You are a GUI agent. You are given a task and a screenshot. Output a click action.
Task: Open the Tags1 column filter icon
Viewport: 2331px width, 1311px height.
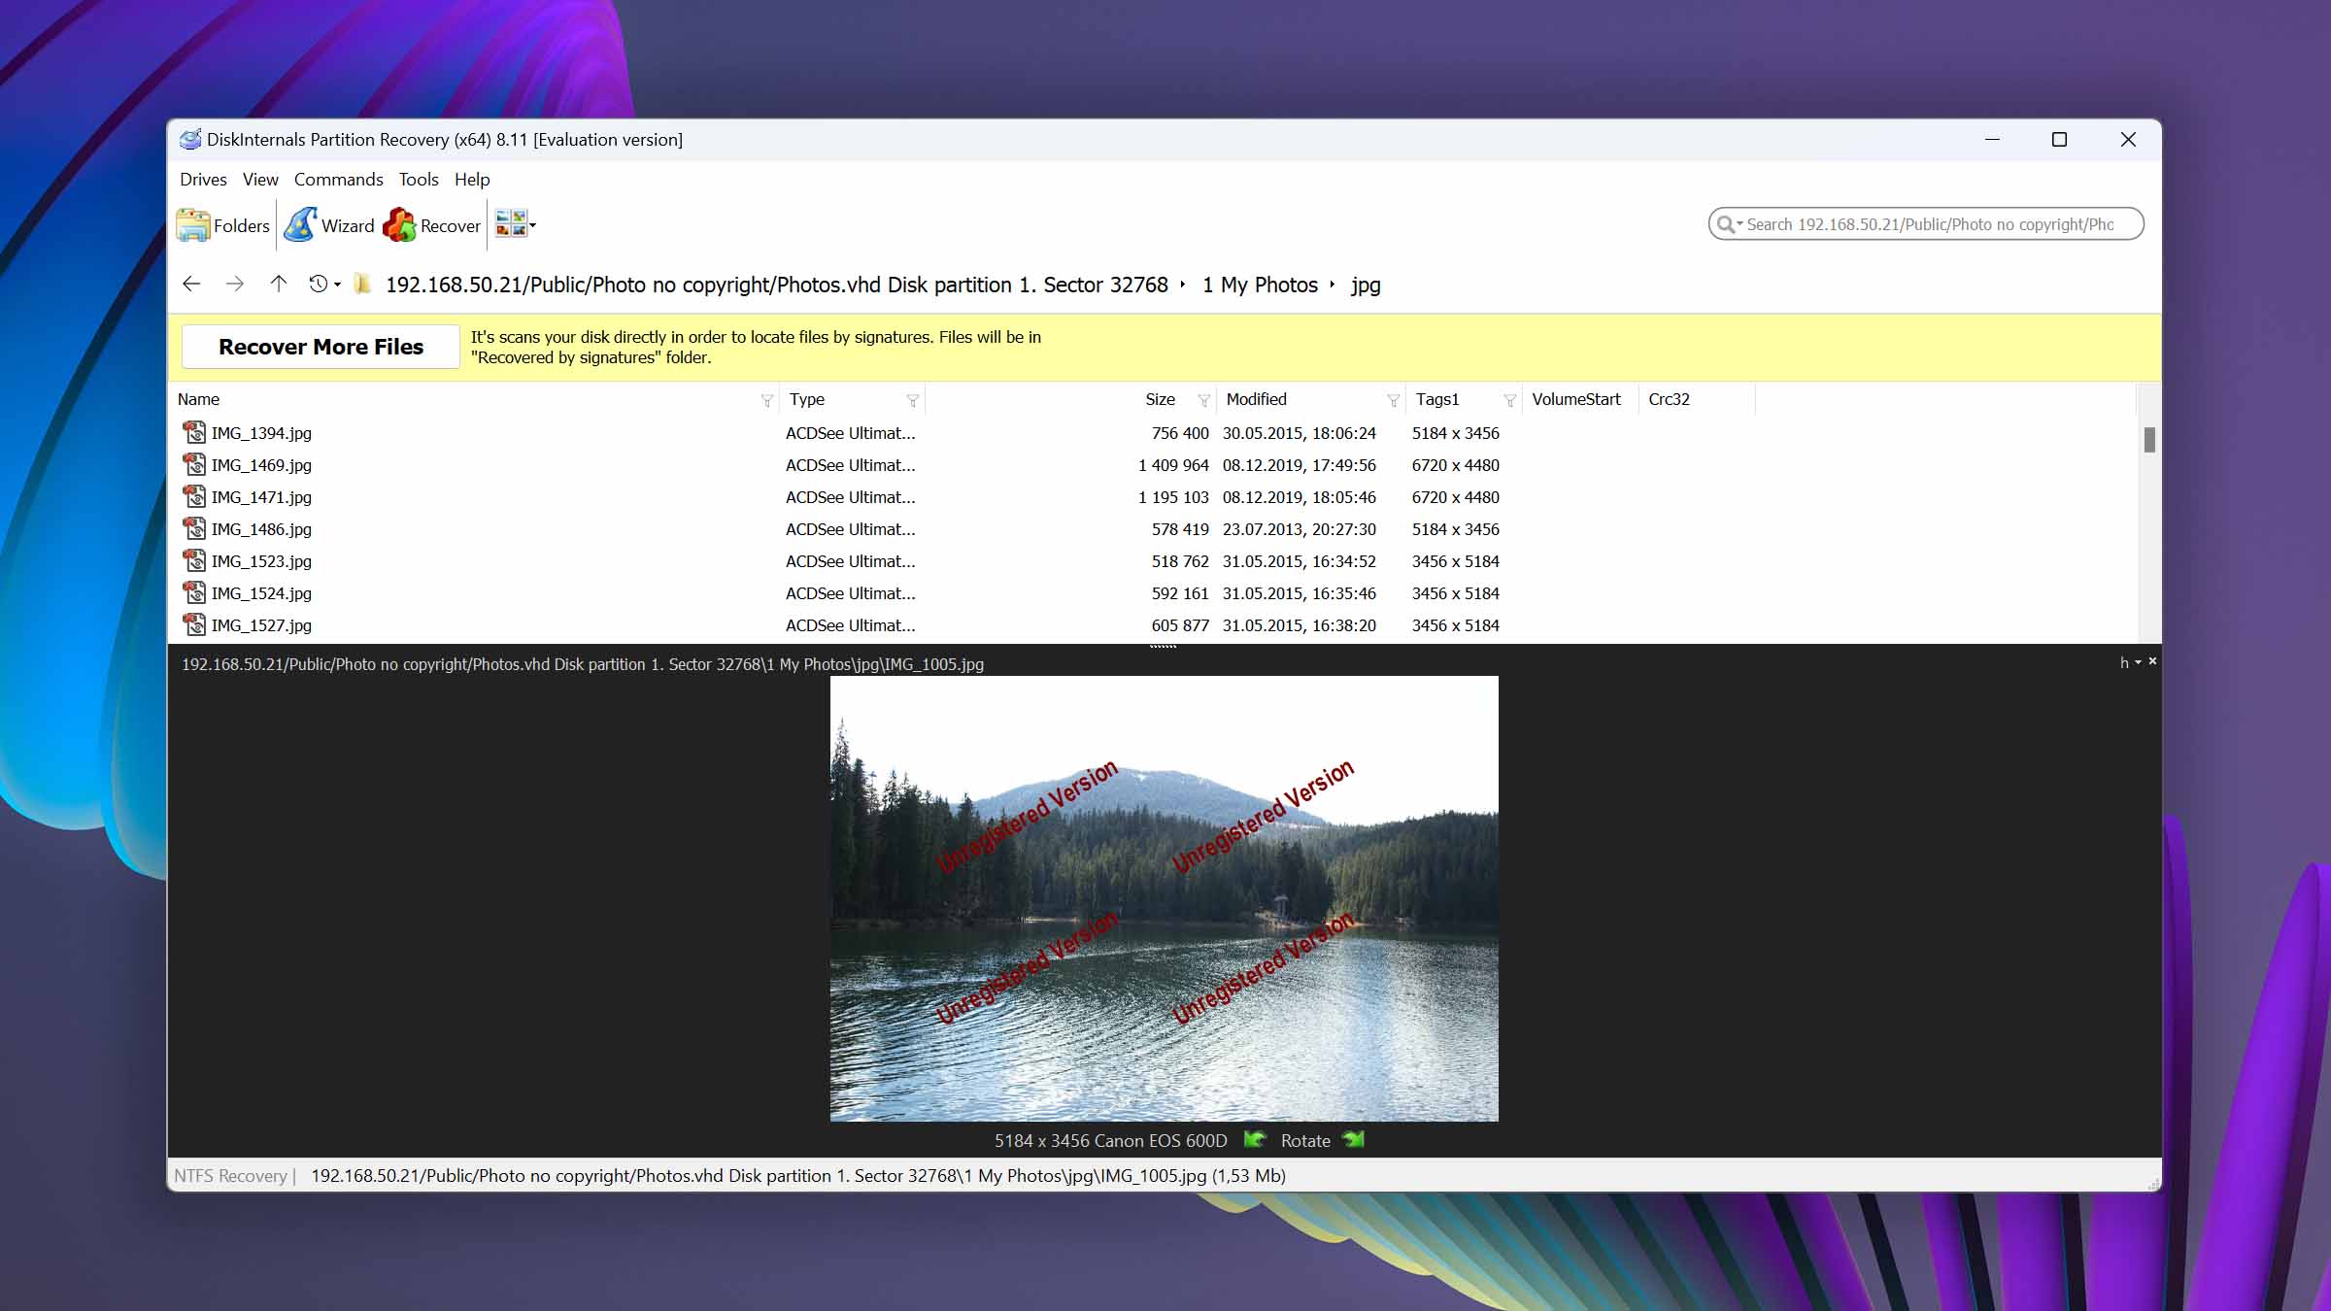(x=1510, y=400)
